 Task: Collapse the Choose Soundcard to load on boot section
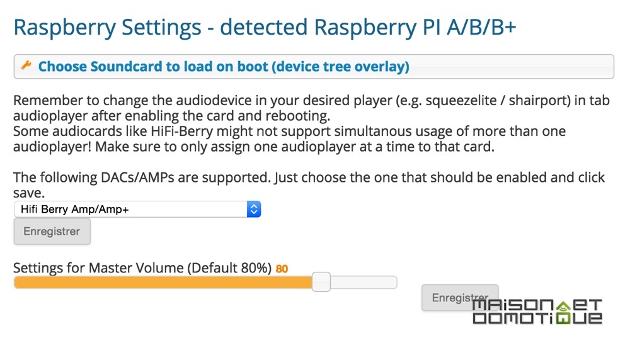coord(314,67)
